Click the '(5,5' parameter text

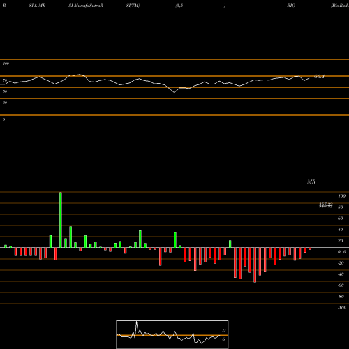coord(179,6)
